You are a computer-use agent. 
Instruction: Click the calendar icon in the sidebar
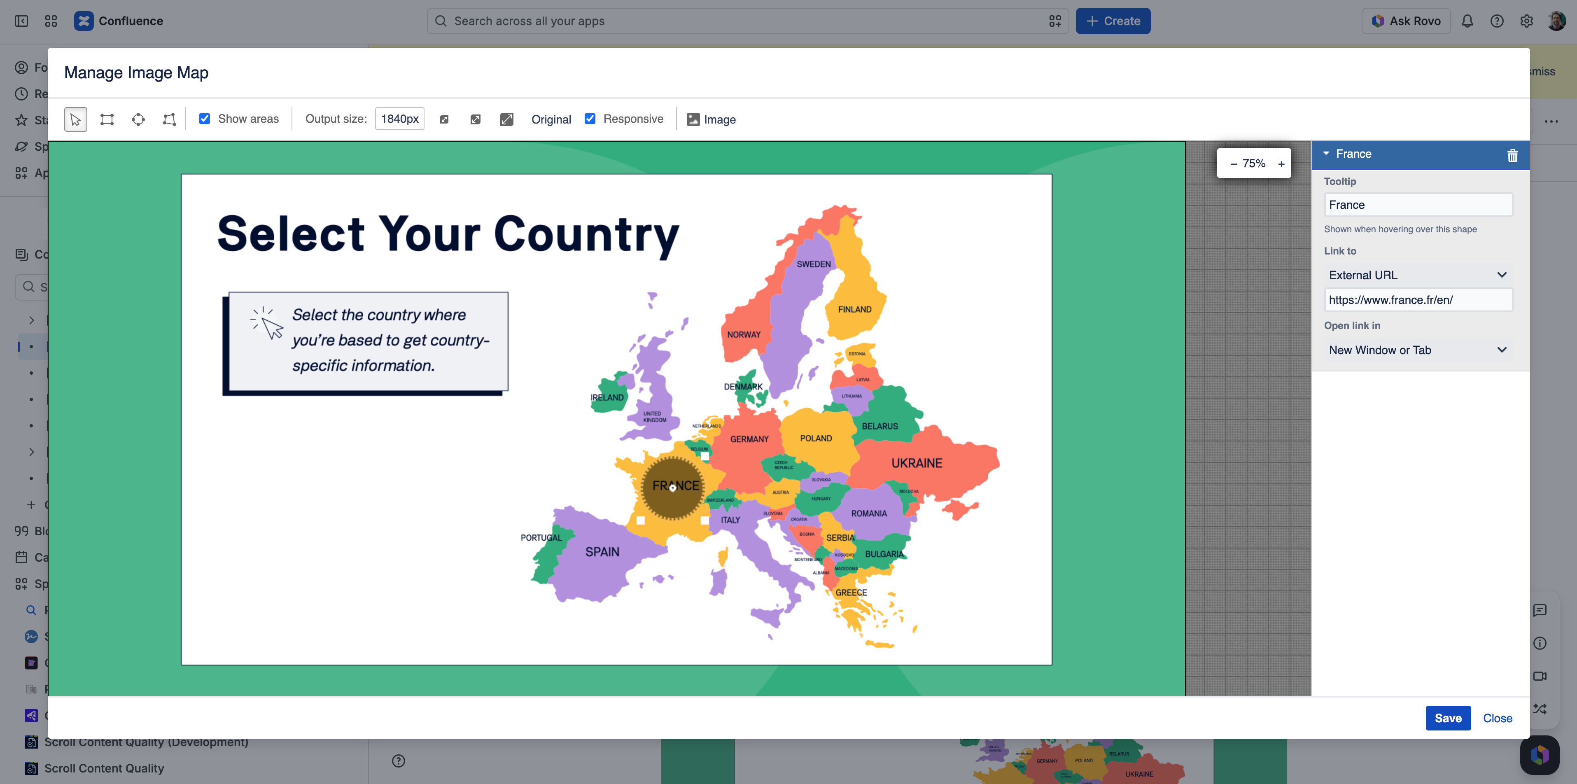pos(21,558)
